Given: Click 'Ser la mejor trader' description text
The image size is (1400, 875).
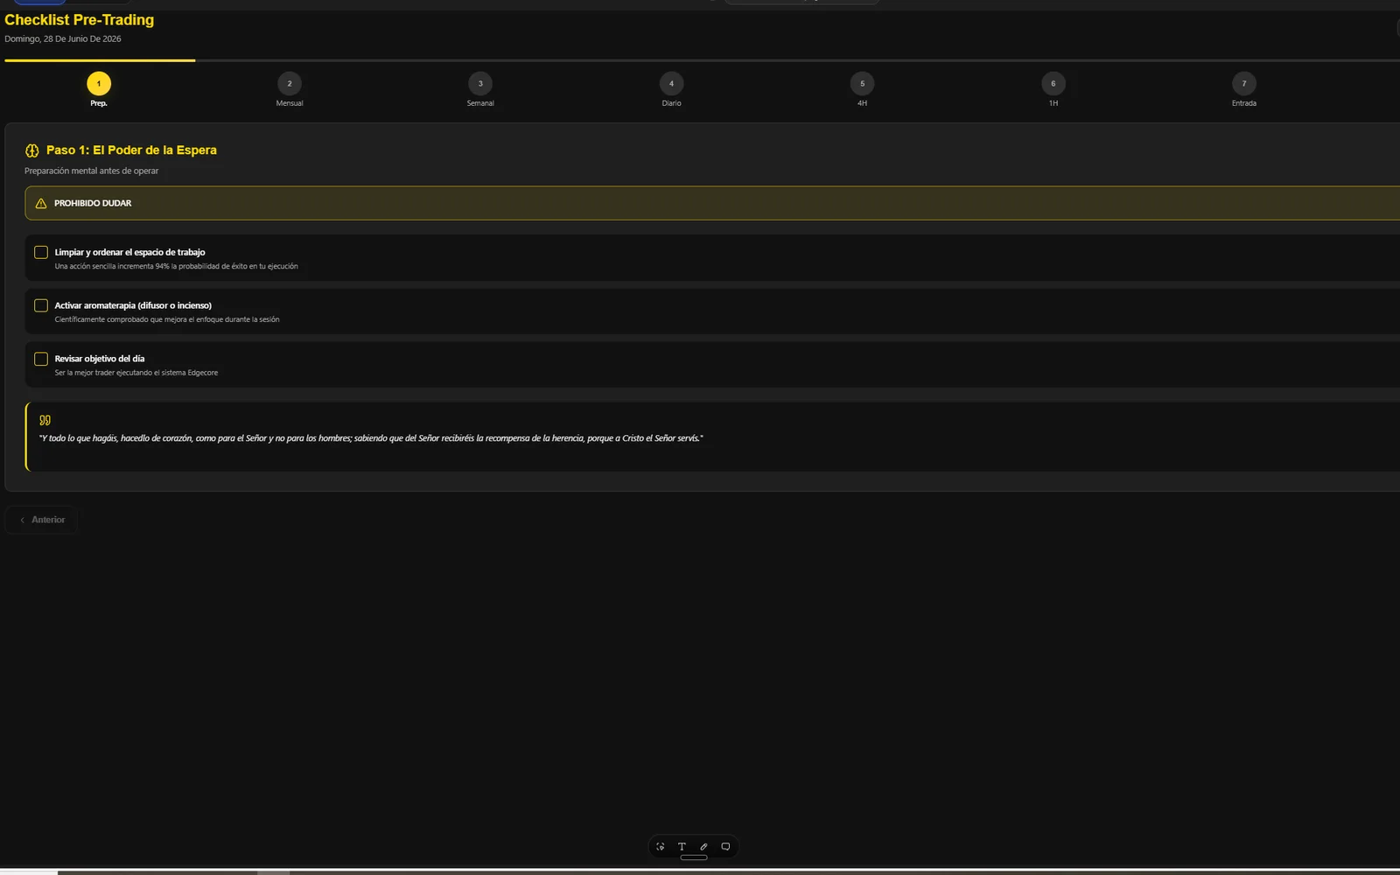Looking at the screenshot, I should [136, 373].
